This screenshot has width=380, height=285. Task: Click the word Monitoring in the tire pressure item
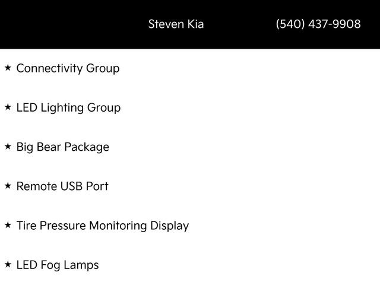(118, 226)
